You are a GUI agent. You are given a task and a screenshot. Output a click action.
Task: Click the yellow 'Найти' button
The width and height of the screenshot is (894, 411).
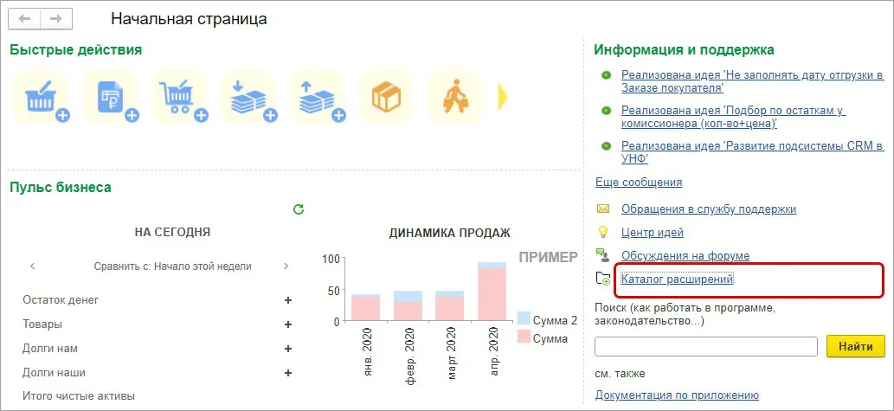855,346
